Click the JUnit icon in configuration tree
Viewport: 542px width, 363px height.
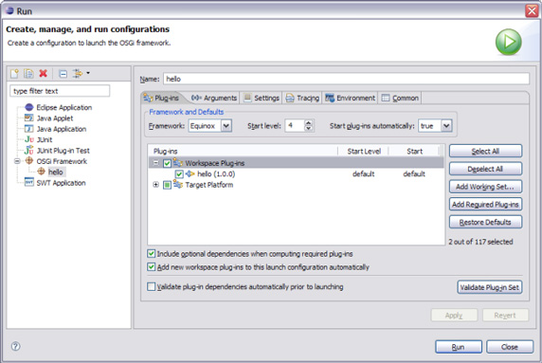pyautogui.click(x=29, y=139)
